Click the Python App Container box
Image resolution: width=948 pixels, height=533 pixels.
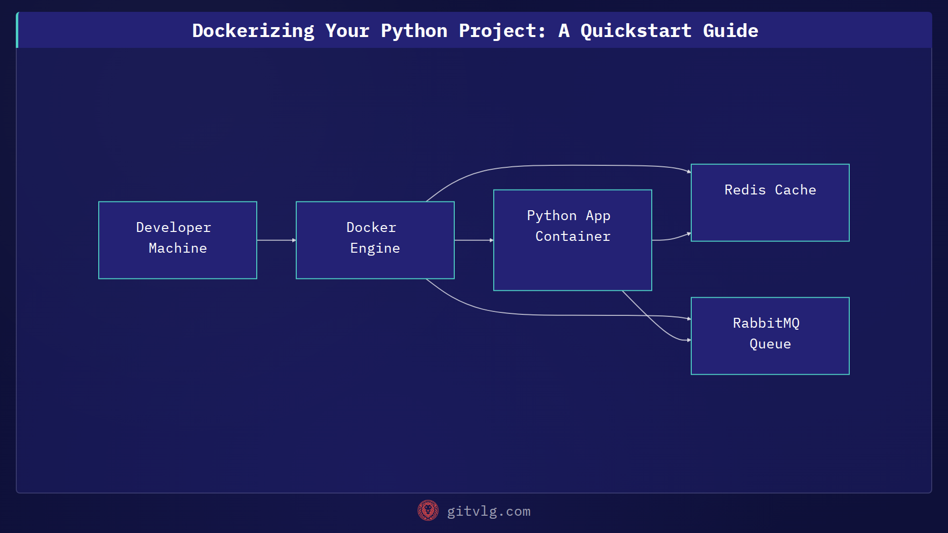point(573,240)
